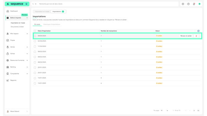This screenshot has width=207, height=116.
Task: Focus the keyword search field
Action: pos(108,4)
